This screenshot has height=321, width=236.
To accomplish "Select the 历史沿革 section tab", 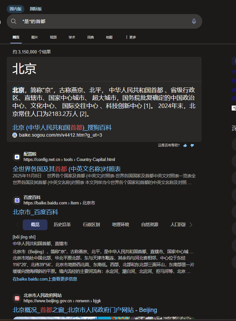I will (x=62, y=224).
